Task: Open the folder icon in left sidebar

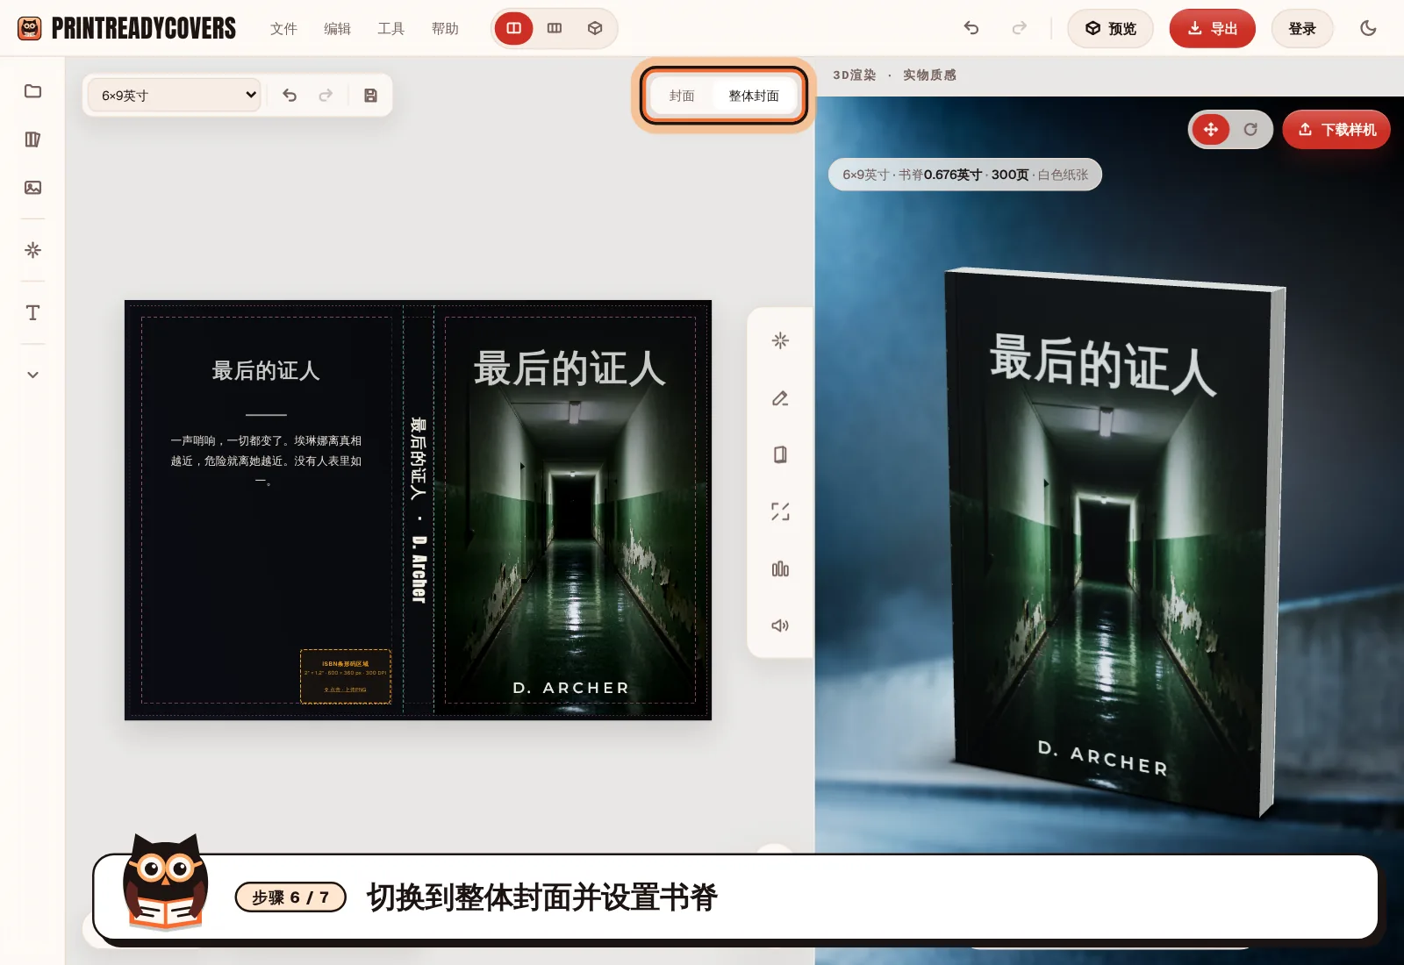Action: [x=32, y=91]
